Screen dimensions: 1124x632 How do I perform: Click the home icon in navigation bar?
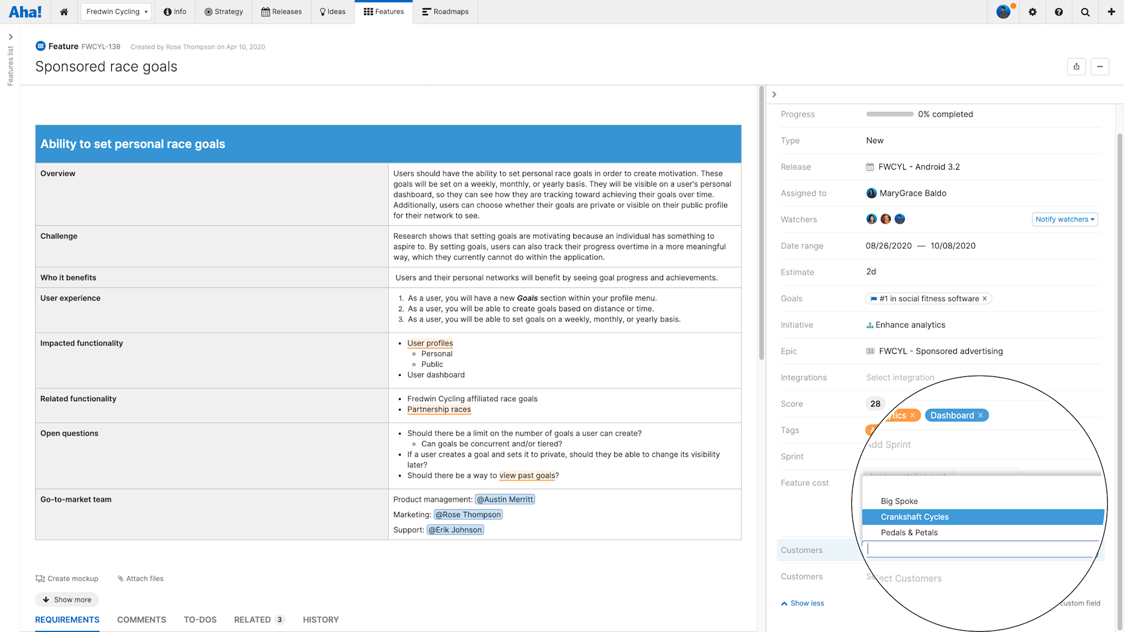(64, 12)
